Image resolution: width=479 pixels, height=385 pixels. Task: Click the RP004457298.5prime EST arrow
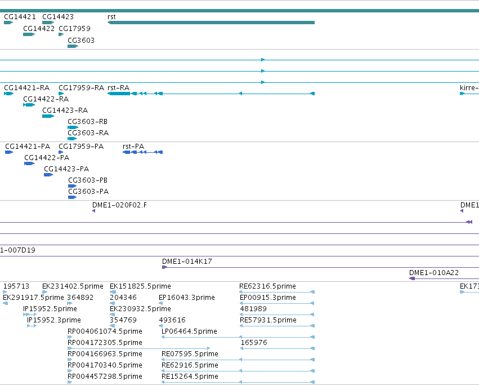pos(70,382)
